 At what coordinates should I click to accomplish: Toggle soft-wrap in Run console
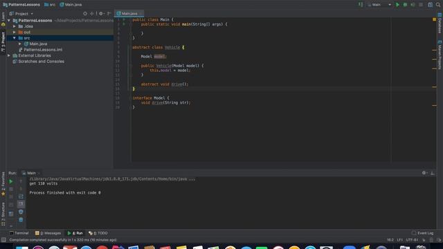pyautogui.click(x=21, y=196)
